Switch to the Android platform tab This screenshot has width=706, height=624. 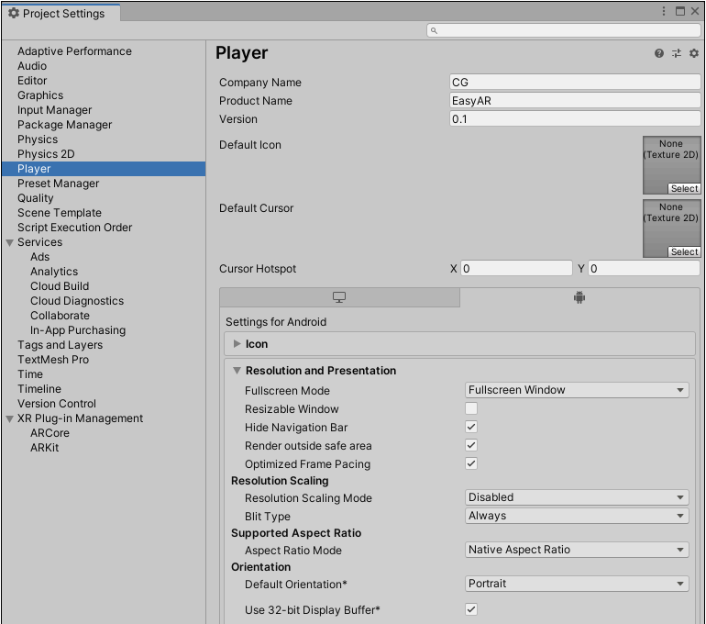tap(579, 297)
